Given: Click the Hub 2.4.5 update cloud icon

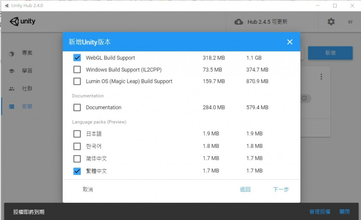Looking at the screenshot, I should click(239, 22).
